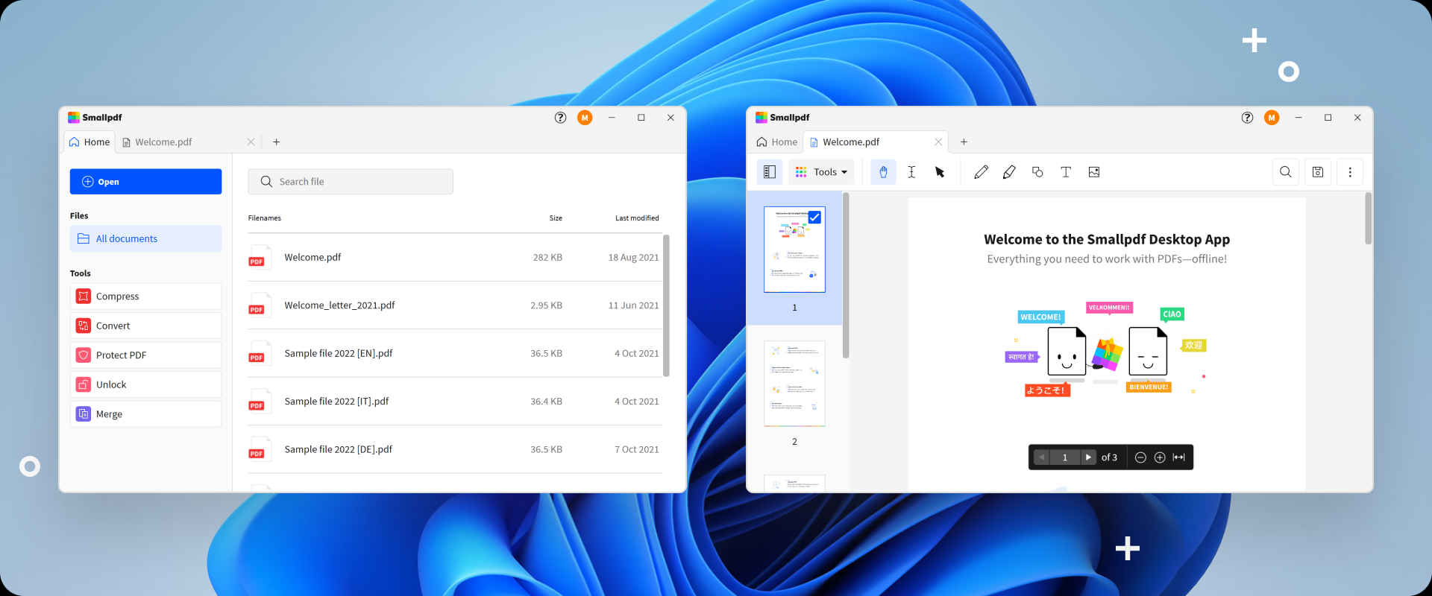
Task: Click the file list scrollbar
Action: (x=666, y=305)
